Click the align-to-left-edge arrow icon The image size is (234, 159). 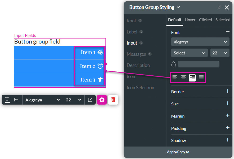(16, 100)
